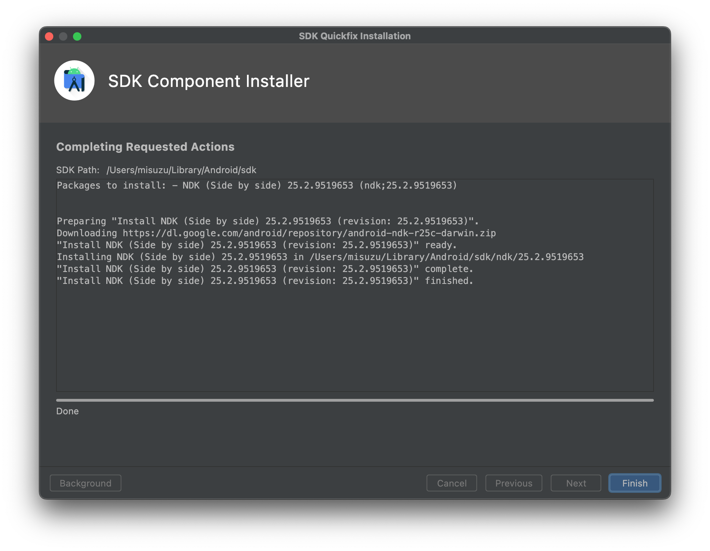Click the green zoom window button
Image resolution: width=710 pixels, height=551 pixels.
pyautogui.click(x=77, y=36)
